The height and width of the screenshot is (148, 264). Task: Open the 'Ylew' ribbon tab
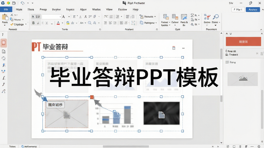109,10
